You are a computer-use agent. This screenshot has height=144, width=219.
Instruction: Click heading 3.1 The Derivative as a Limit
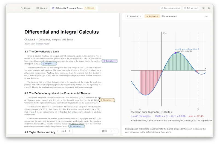point(42,52)
